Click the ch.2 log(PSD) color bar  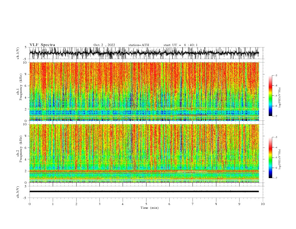[270, 158]
